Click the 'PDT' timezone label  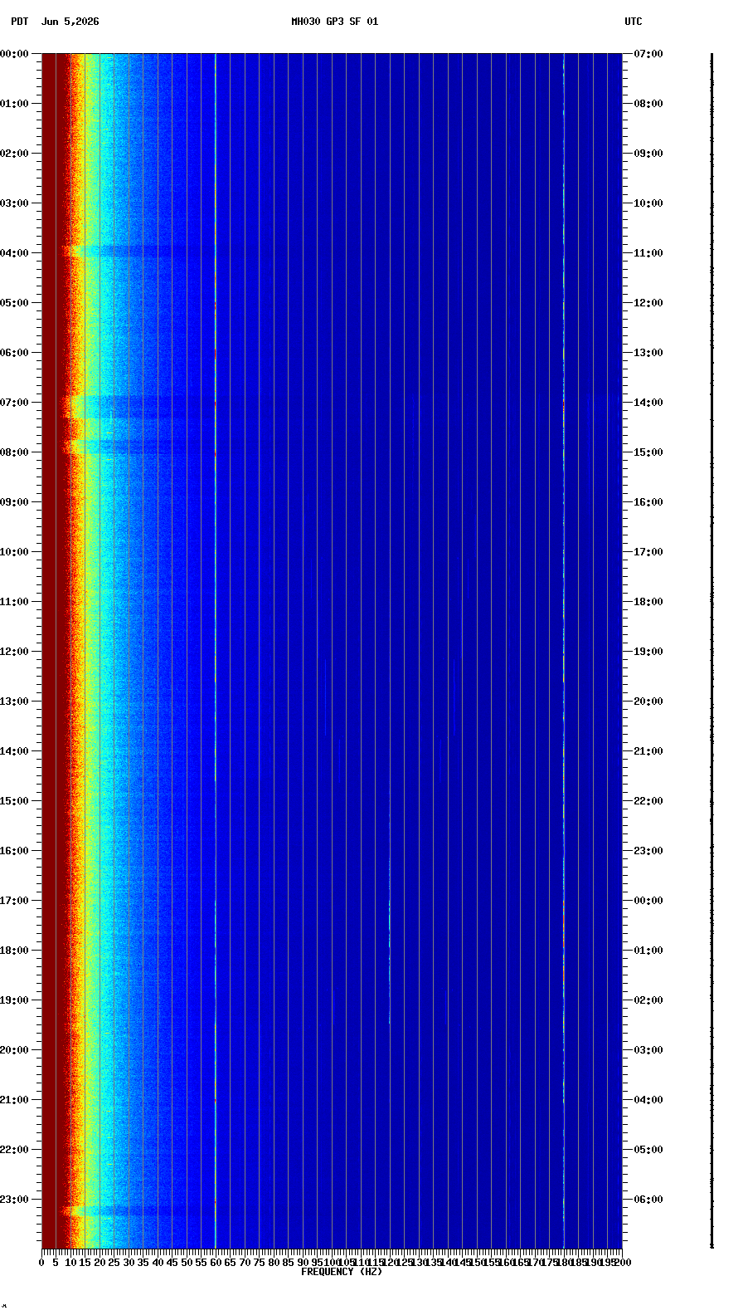(x=19, y=22)
